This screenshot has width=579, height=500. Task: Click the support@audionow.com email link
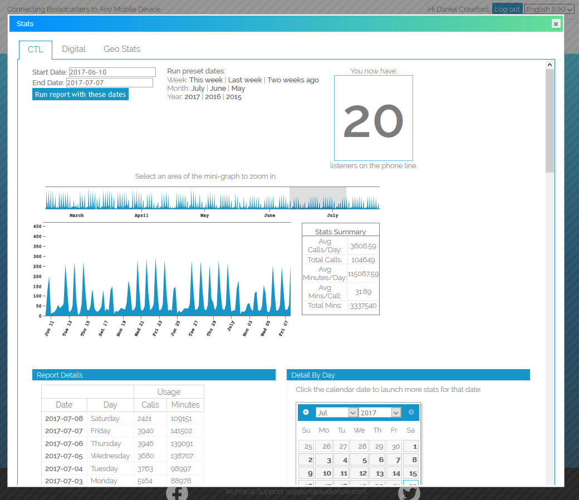click(326, 492)
